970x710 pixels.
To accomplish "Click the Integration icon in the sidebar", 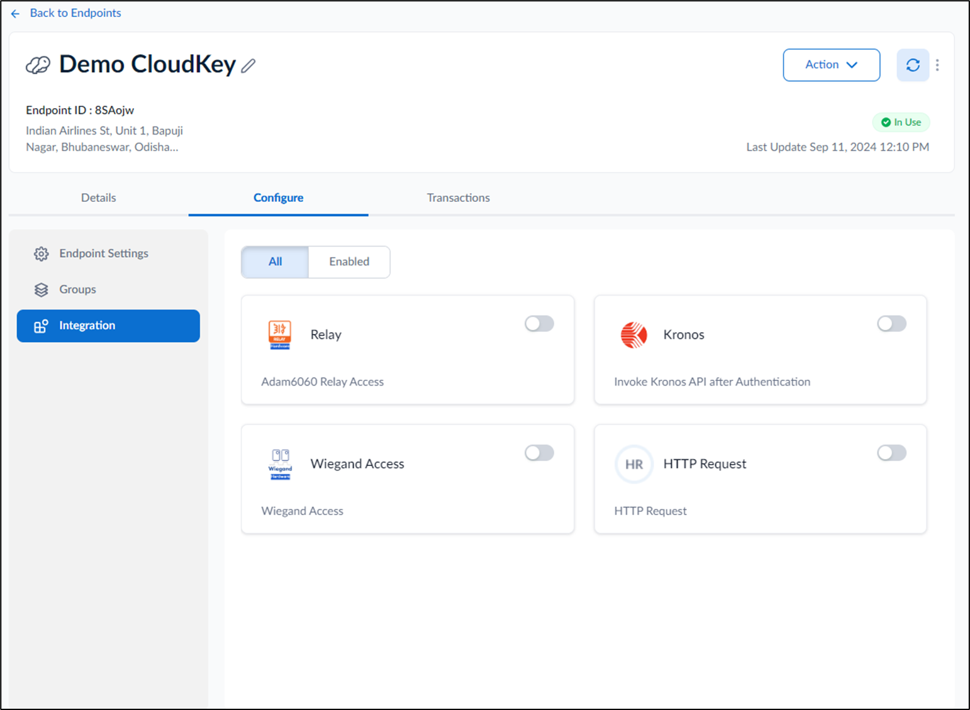I will (x=42, y=326).
